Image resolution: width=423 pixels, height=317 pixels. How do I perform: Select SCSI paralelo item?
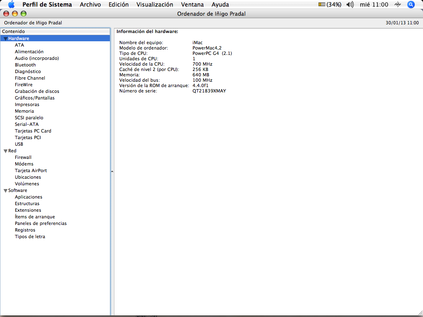[x=29, y=118]
